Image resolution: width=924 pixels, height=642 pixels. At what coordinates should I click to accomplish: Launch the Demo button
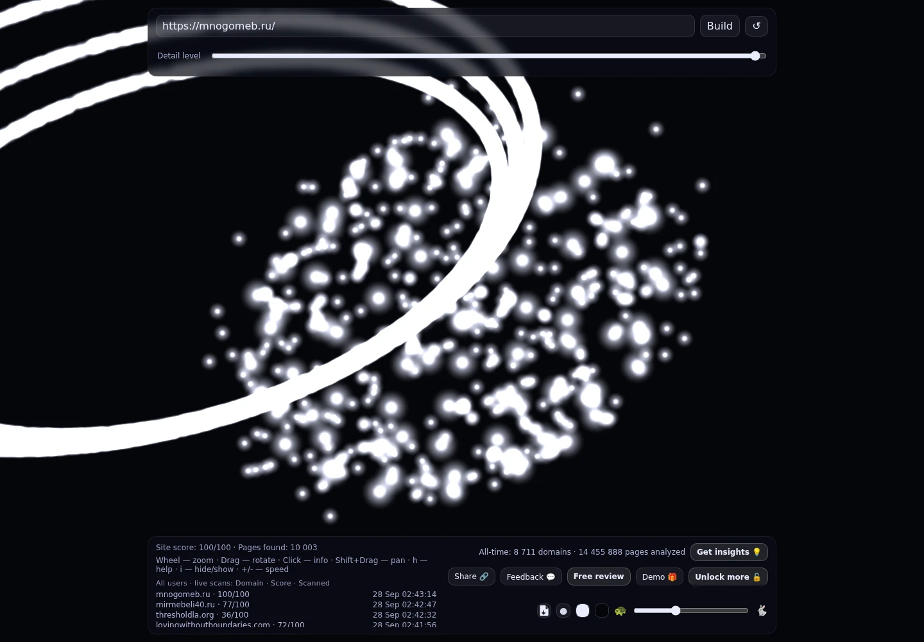pyautogui.click(x=660, y=577)
